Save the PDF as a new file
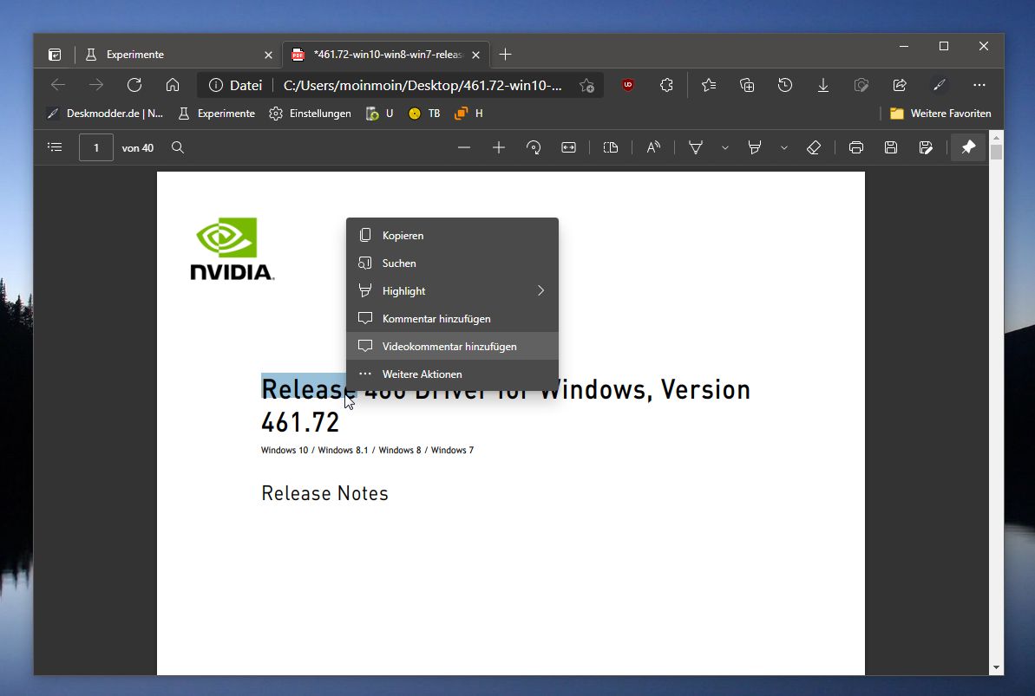 point(926,147)
